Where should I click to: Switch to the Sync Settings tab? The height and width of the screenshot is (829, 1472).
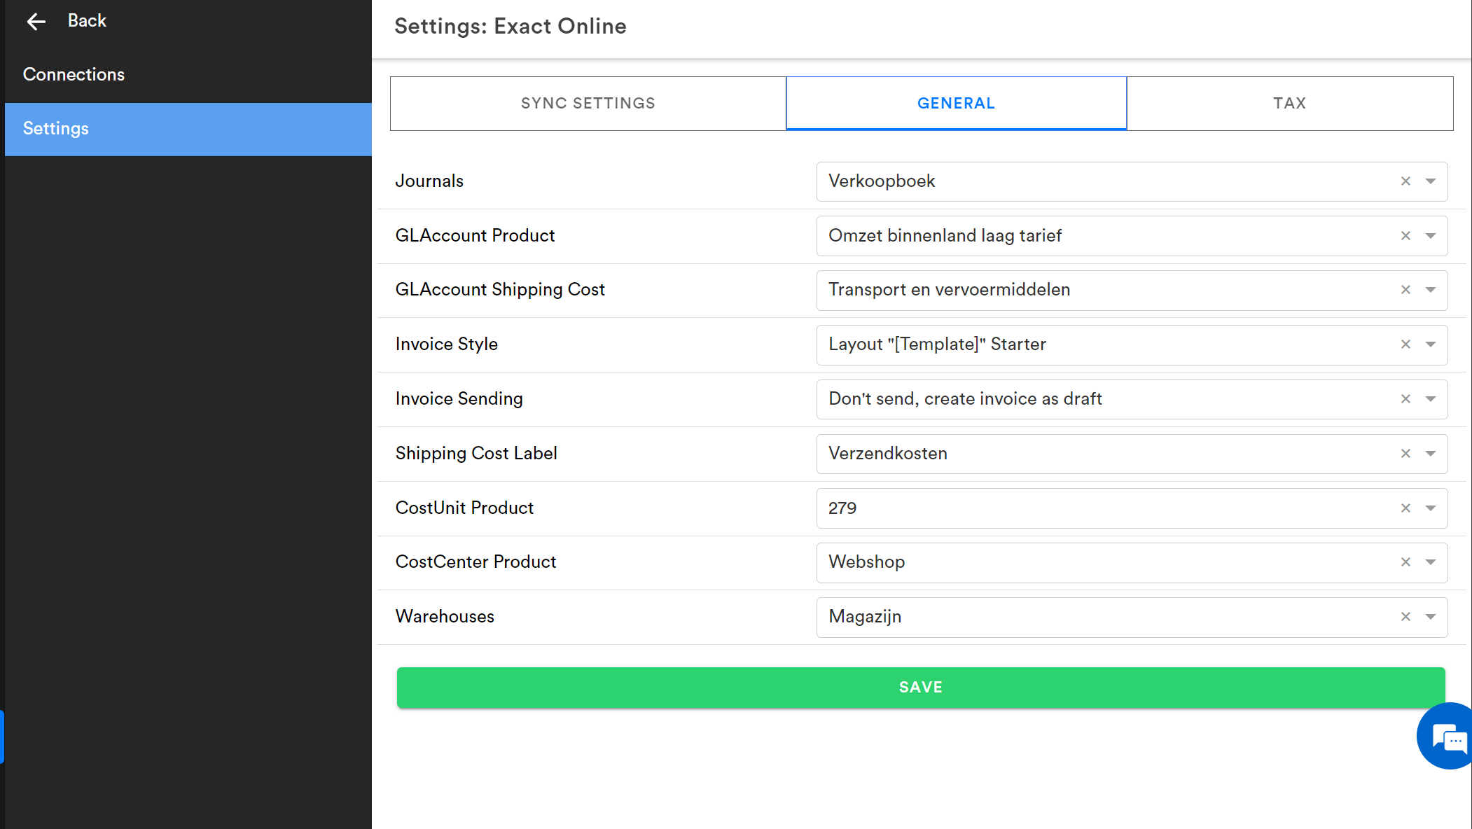click(588, 104)
